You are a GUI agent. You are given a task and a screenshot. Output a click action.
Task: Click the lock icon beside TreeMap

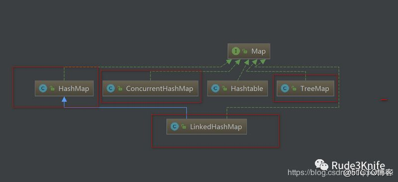pos(294,89)
